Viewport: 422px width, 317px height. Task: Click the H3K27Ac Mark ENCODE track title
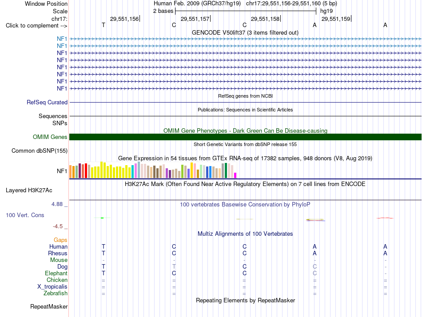coord(245,184)
